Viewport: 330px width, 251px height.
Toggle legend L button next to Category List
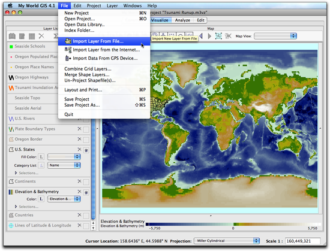click(41, 165)
